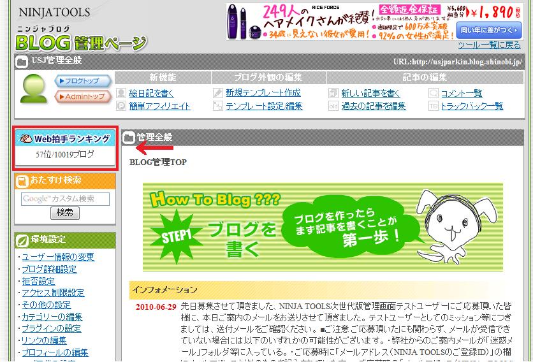Image resolution: width=533 pixels, height=362 pixels.
Task: Click the 同い年に差がつく ad button
Action: click(x=489, y=30)
